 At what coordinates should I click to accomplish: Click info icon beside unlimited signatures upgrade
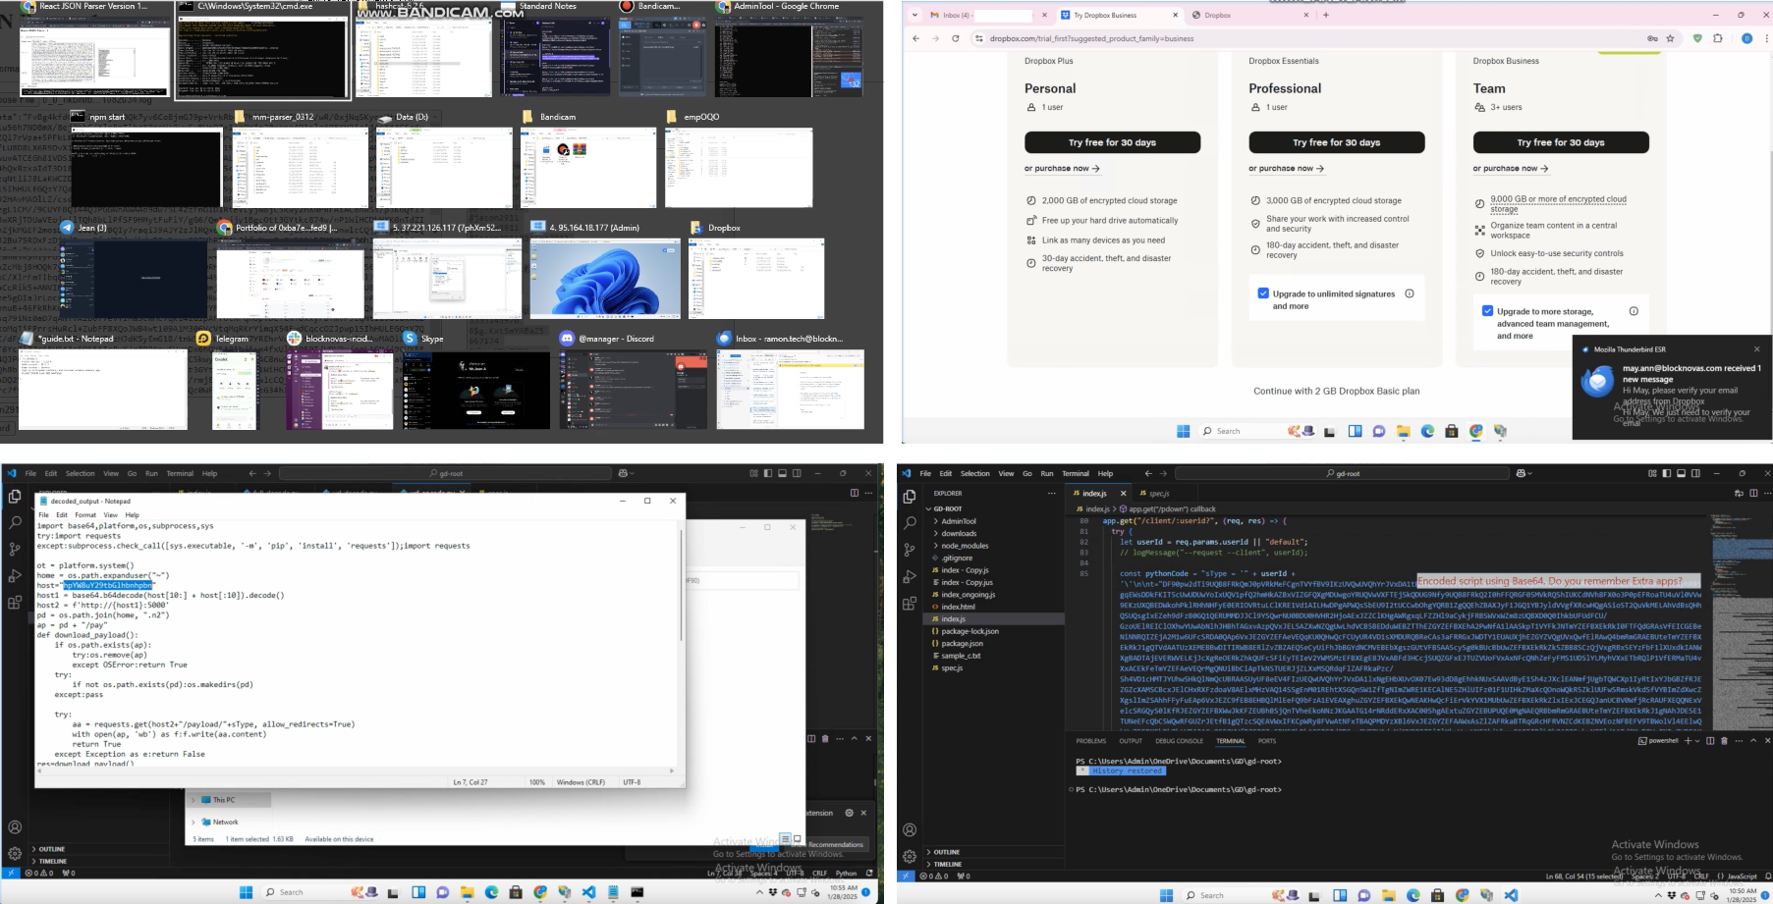coord(1410,293)
